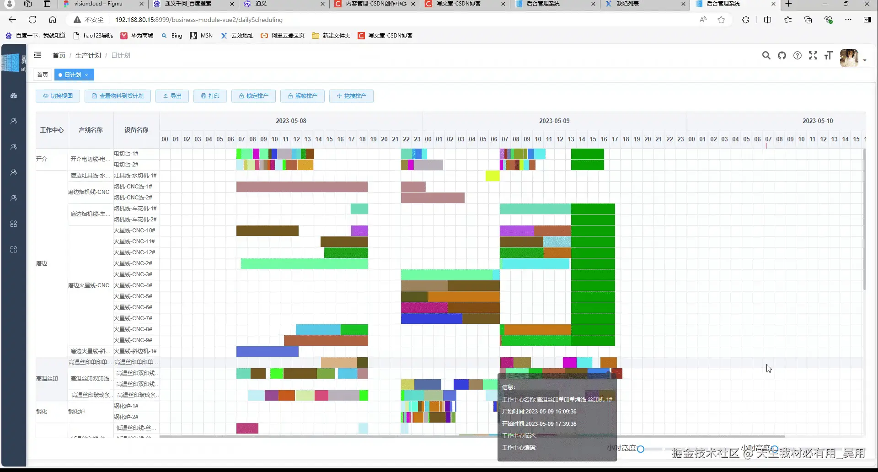Close the 日计划 page tab
Viewport: 878px width, 472px height.
pos(86,75)
